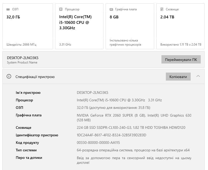Image resolution: width=208 pixels, height=170 pixels.
Task: Click the info icon beside Специфікації пристрою
Action: (9, 76)
